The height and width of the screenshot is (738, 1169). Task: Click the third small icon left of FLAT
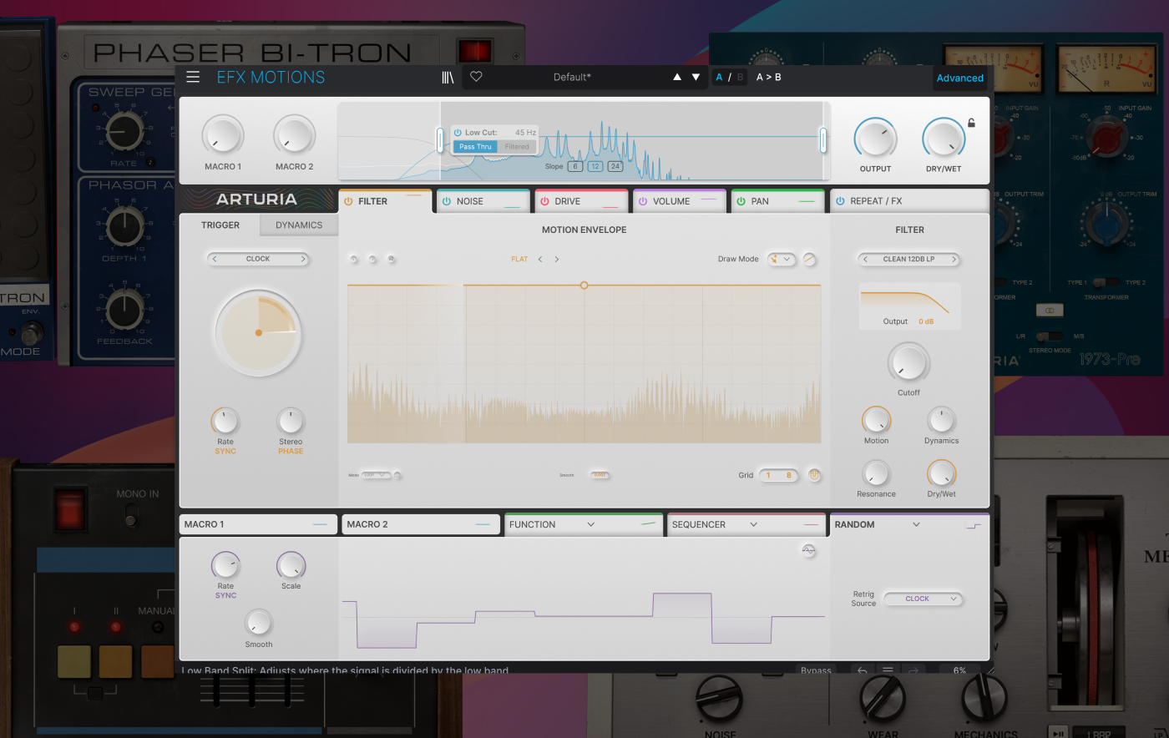tap(391, 259)
